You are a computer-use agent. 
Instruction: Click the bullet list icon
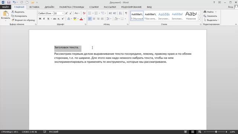pyautogui.click(x=90, y=13)
